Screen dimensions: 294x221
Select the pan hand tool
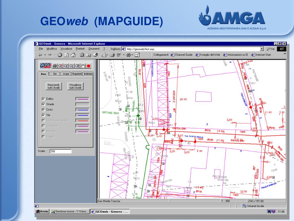(x=83, y=66)
